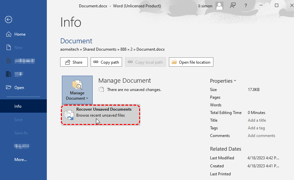
Task: Minimize the Word window
Action: pyautogui.click(x=261, y=5)
